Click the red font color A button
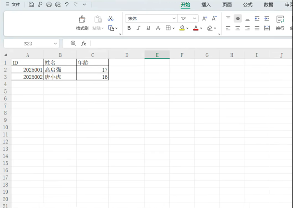 point(196,28)
